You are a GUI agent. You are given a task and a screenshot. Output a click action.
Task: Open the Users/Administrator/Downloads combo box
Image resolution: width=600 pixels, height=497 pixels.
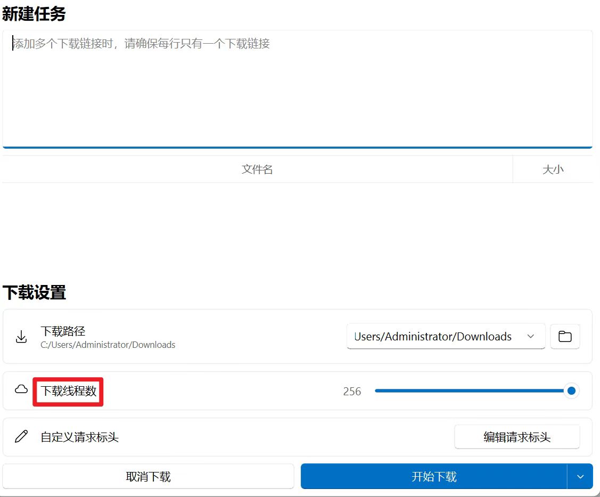(446, 336)
